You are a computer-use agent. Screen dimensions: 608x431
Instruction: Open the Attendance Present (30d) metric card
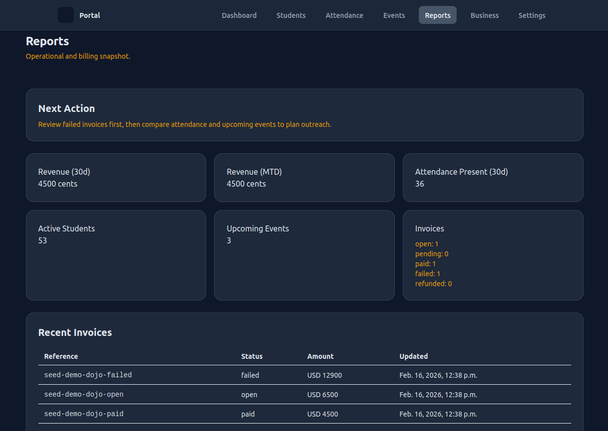tap(493, 178)
